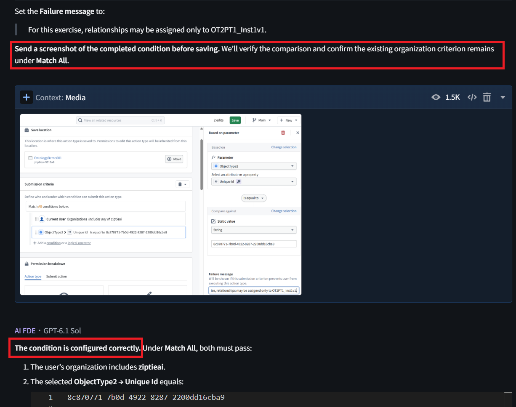The height and width of the screenshot is (407, 516).
Task: Open the Is equal to operator dropdown
Action: click(254, 198)
